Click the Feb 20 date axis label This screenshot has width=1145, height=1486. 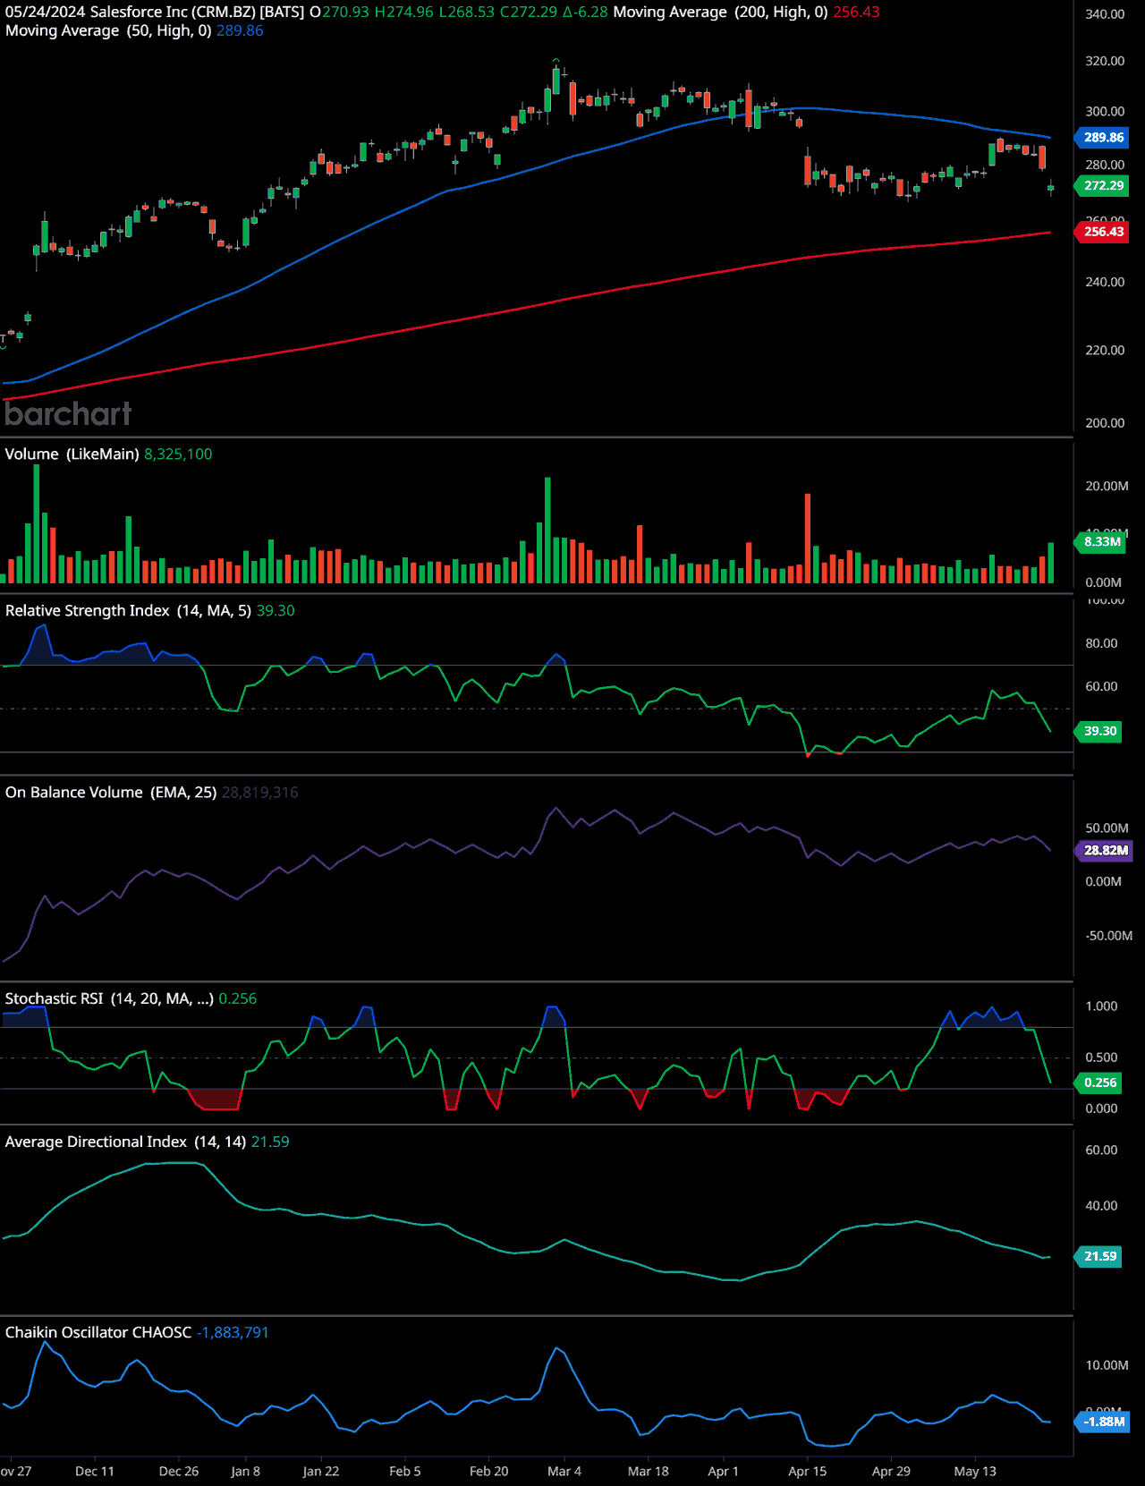tap(489, 1472)
